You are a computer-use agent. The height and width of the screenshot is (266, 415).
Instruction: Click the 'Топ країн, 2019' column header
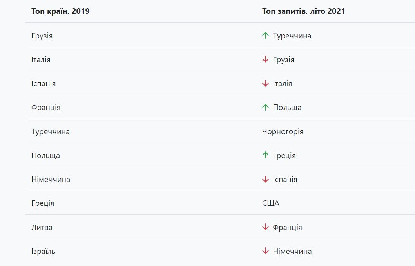click(60, 11)
